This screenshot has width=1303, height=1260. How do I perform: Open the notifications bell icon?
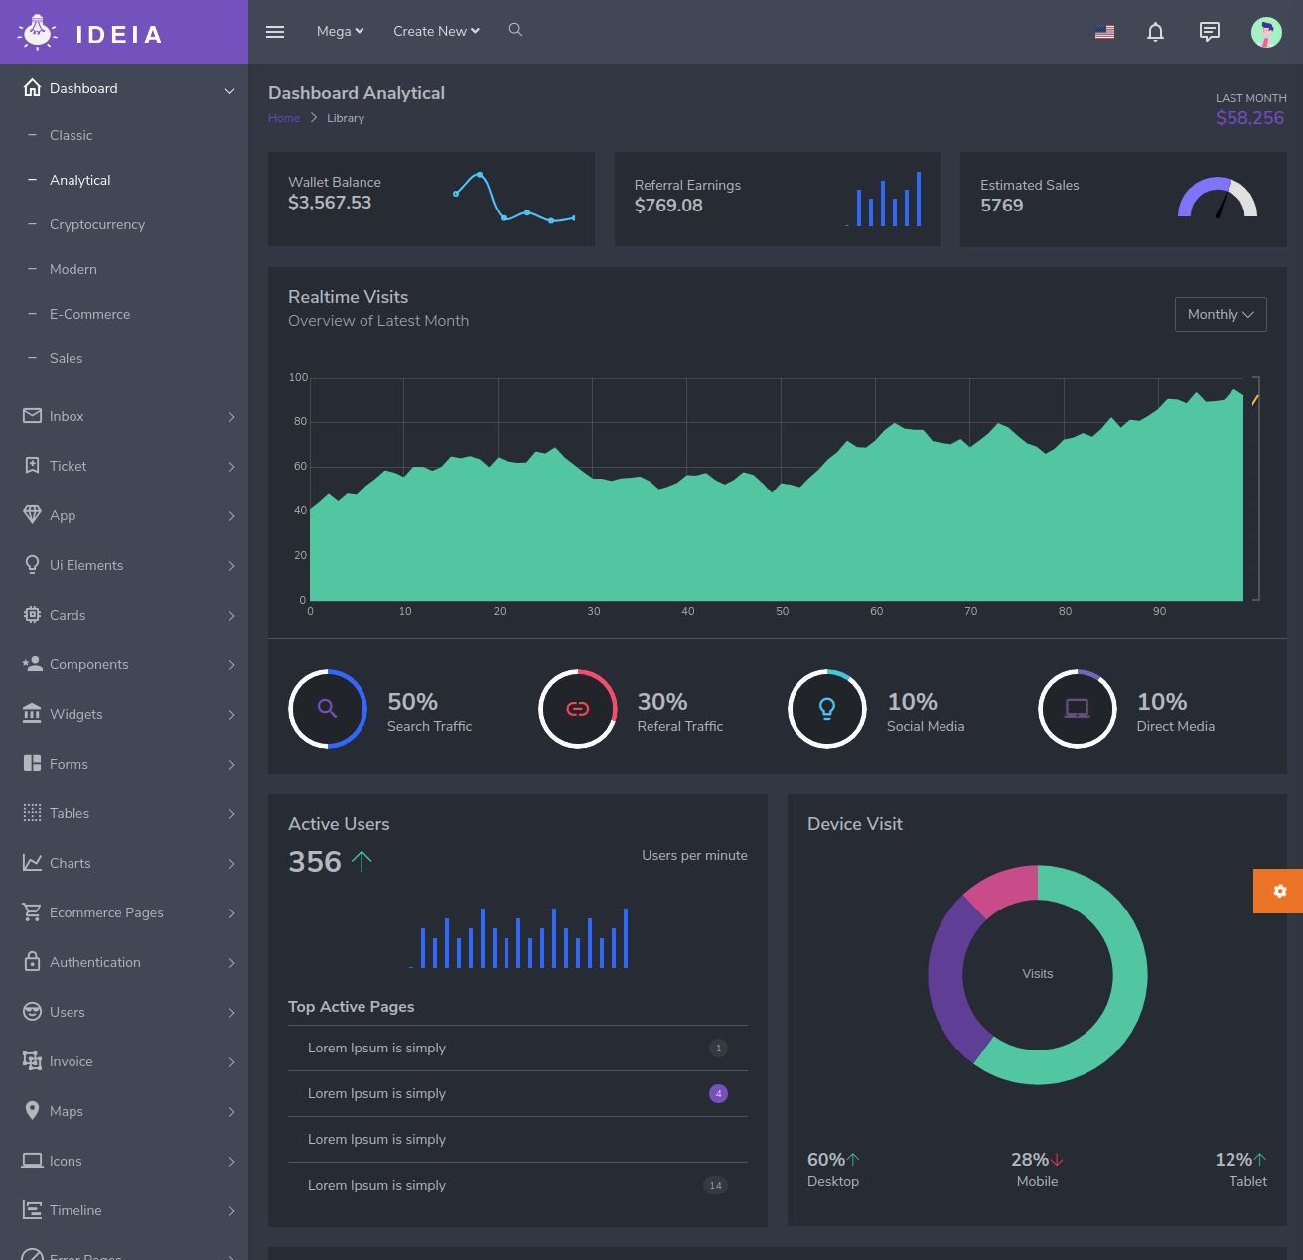click(x=1155, y=32)
